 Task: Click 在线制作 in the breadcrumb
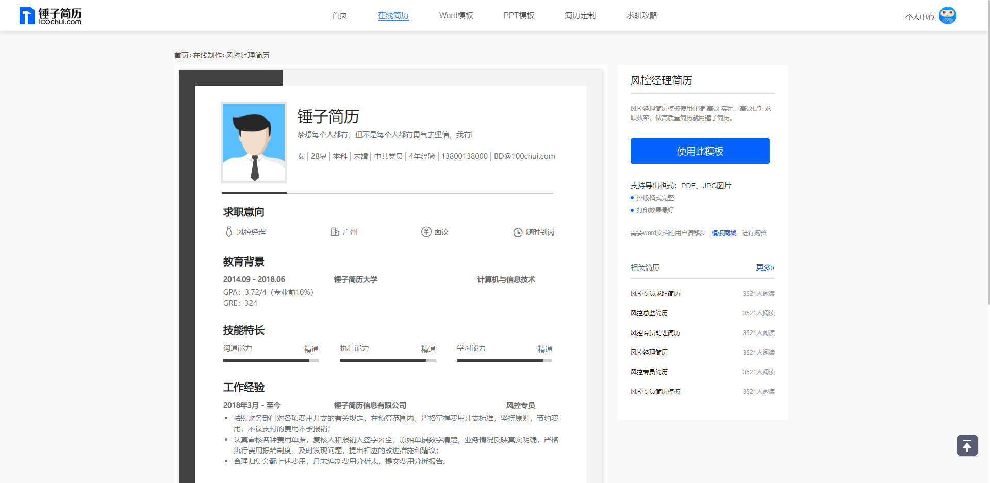tap(207, 55)
